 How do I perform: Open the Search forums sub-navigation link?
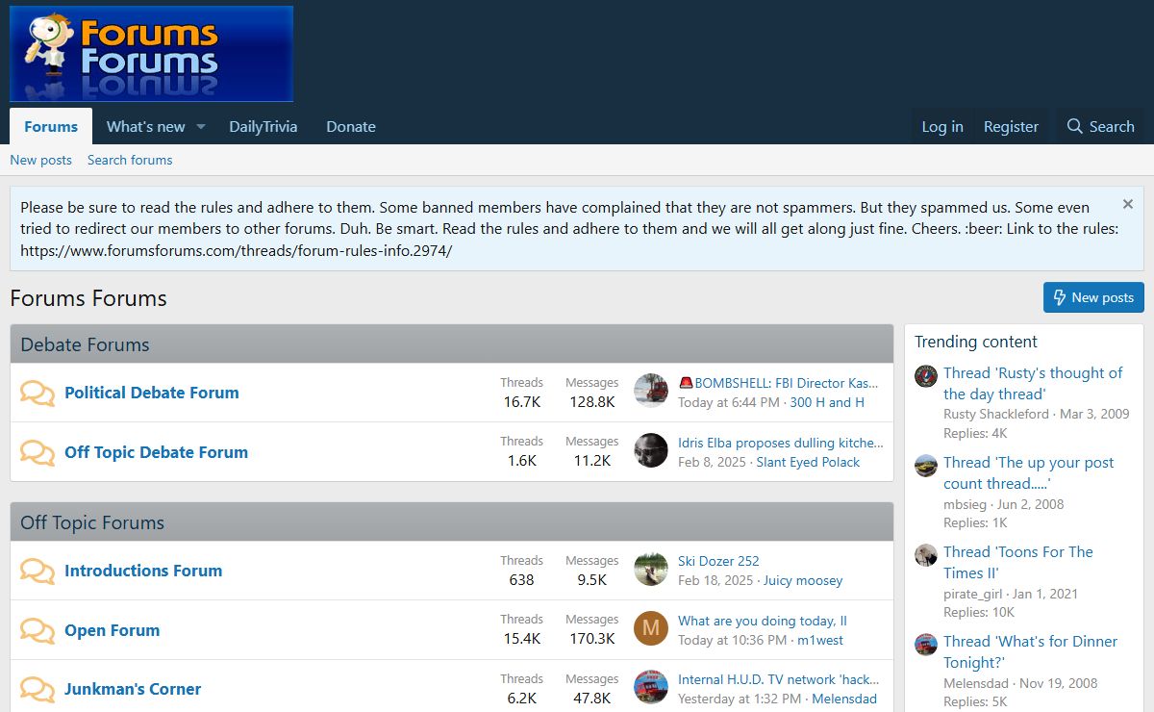tap(130, 160)
